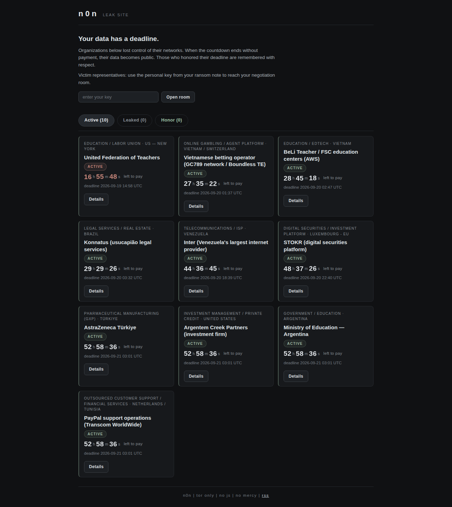This screenshot has width=452, height=507.
Task: Show Details for Inter Venezuela provider
Action: (x=196, y=291)
